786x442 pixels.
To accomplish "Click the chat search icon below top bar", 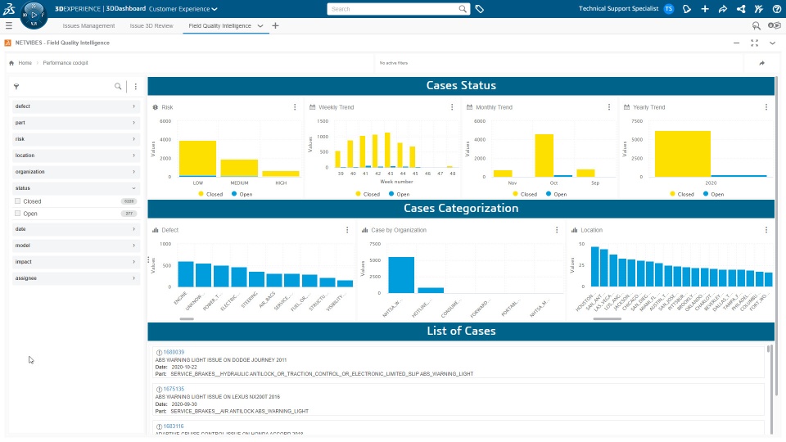I will pyautogui.click(x=756, y=25).
